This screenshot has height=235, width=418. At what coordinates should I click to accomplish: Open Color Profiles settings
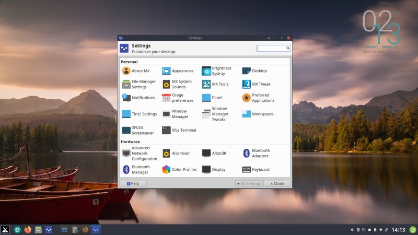tap(178, 170)
